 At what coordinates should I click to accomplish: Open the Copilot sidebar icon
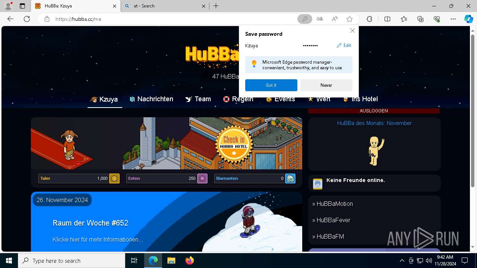point(468,19)
